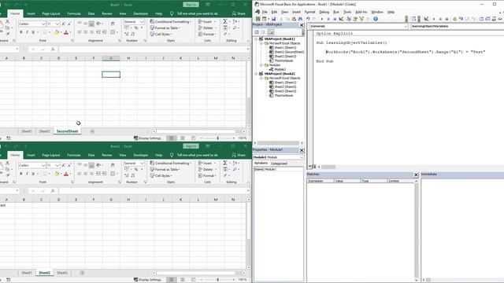Select Module1 in Project Explorer tree
Screen dimensions: 504x283
[x=280, y=69]
